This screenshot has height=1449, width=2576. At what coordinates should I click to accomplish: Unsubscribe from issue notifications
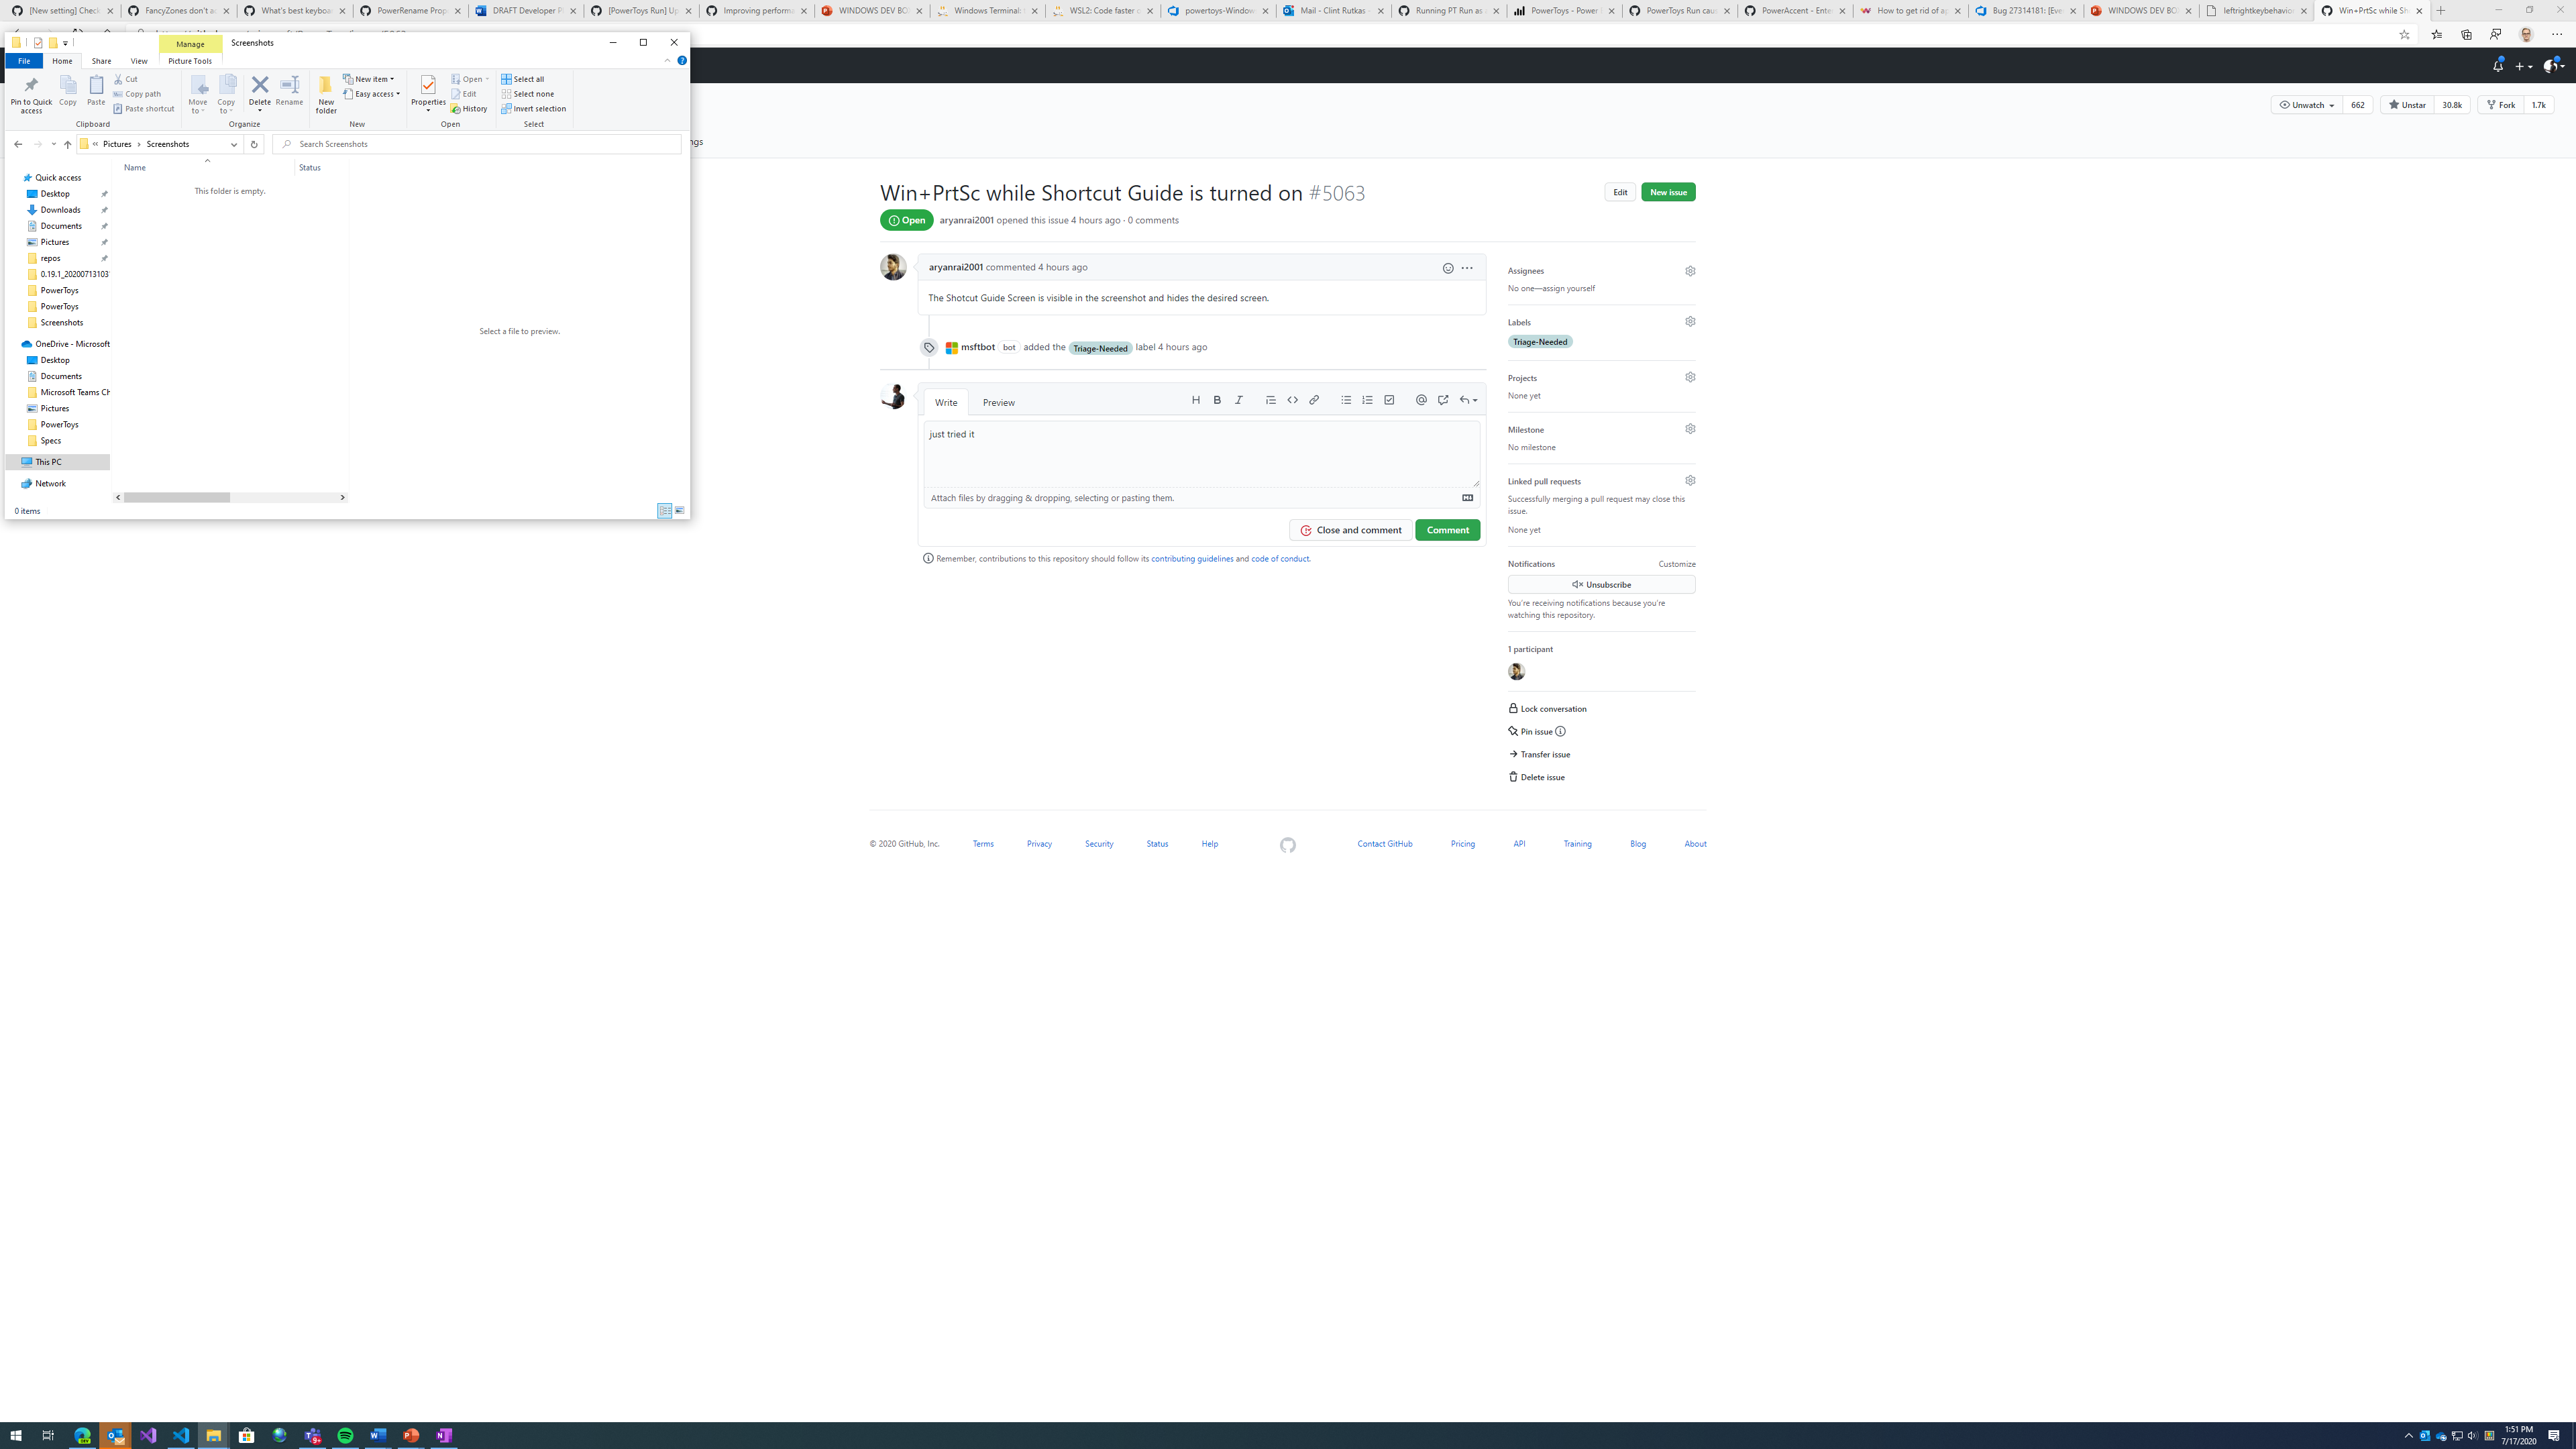pyautogui.click(x=1600, y=584)
